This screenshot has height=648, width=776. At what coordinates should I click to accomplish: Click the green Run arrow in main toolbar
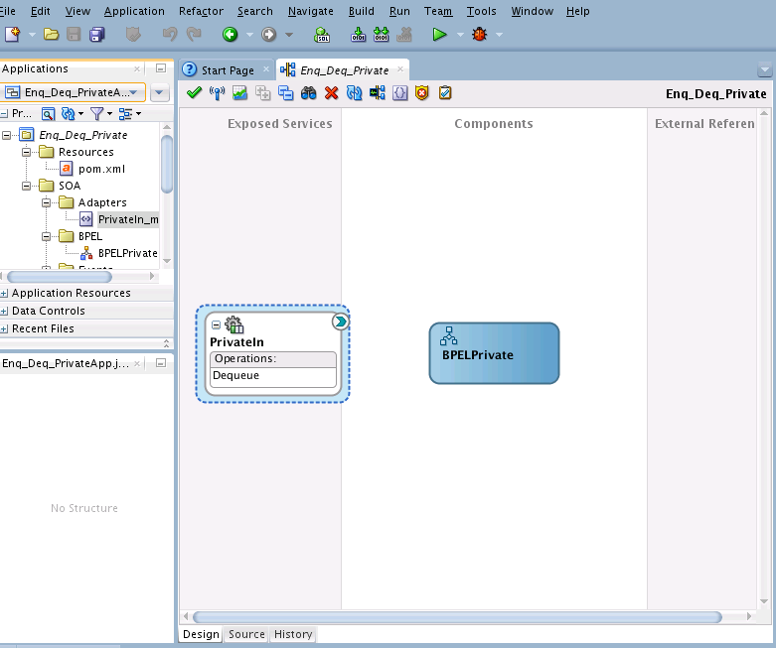pyautogui.click(x=439, y=35)
